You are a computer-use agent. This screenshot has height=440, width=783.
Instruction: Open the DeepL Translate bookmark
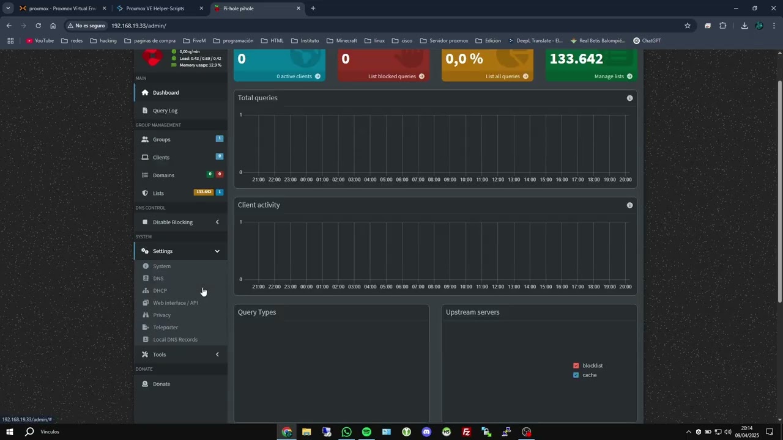[x=535, y=41]
